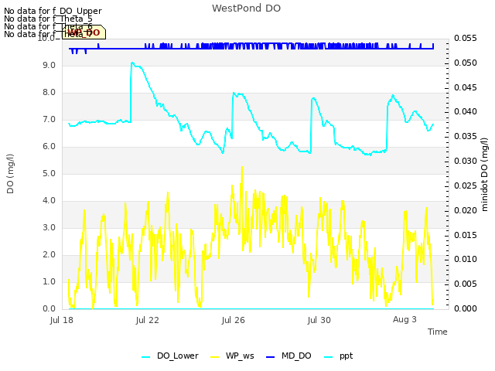This screenshot has width=495, height=371.
Task: Click the ppt legend label
Action: pyautogui.click(x=346, y=356)
